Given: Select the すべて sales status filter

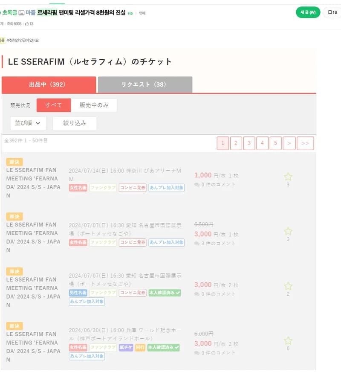Looking at the screenshot, I should click(x=54, y=105).
